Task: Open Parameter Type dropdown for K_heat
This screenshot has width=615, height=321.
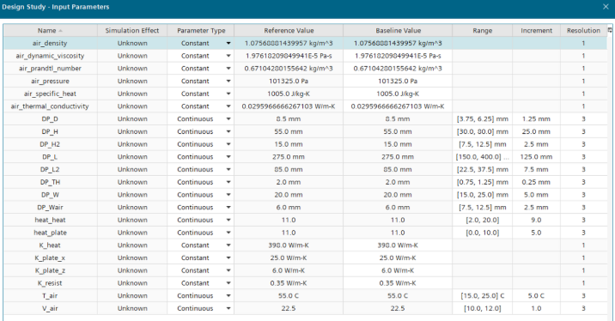Action: (x=228, y=245)
